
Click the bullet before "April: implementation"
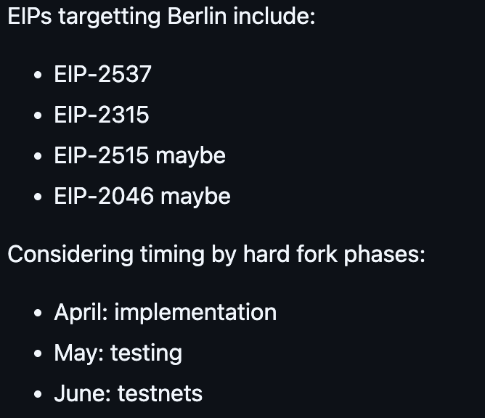tap(38, 313)
